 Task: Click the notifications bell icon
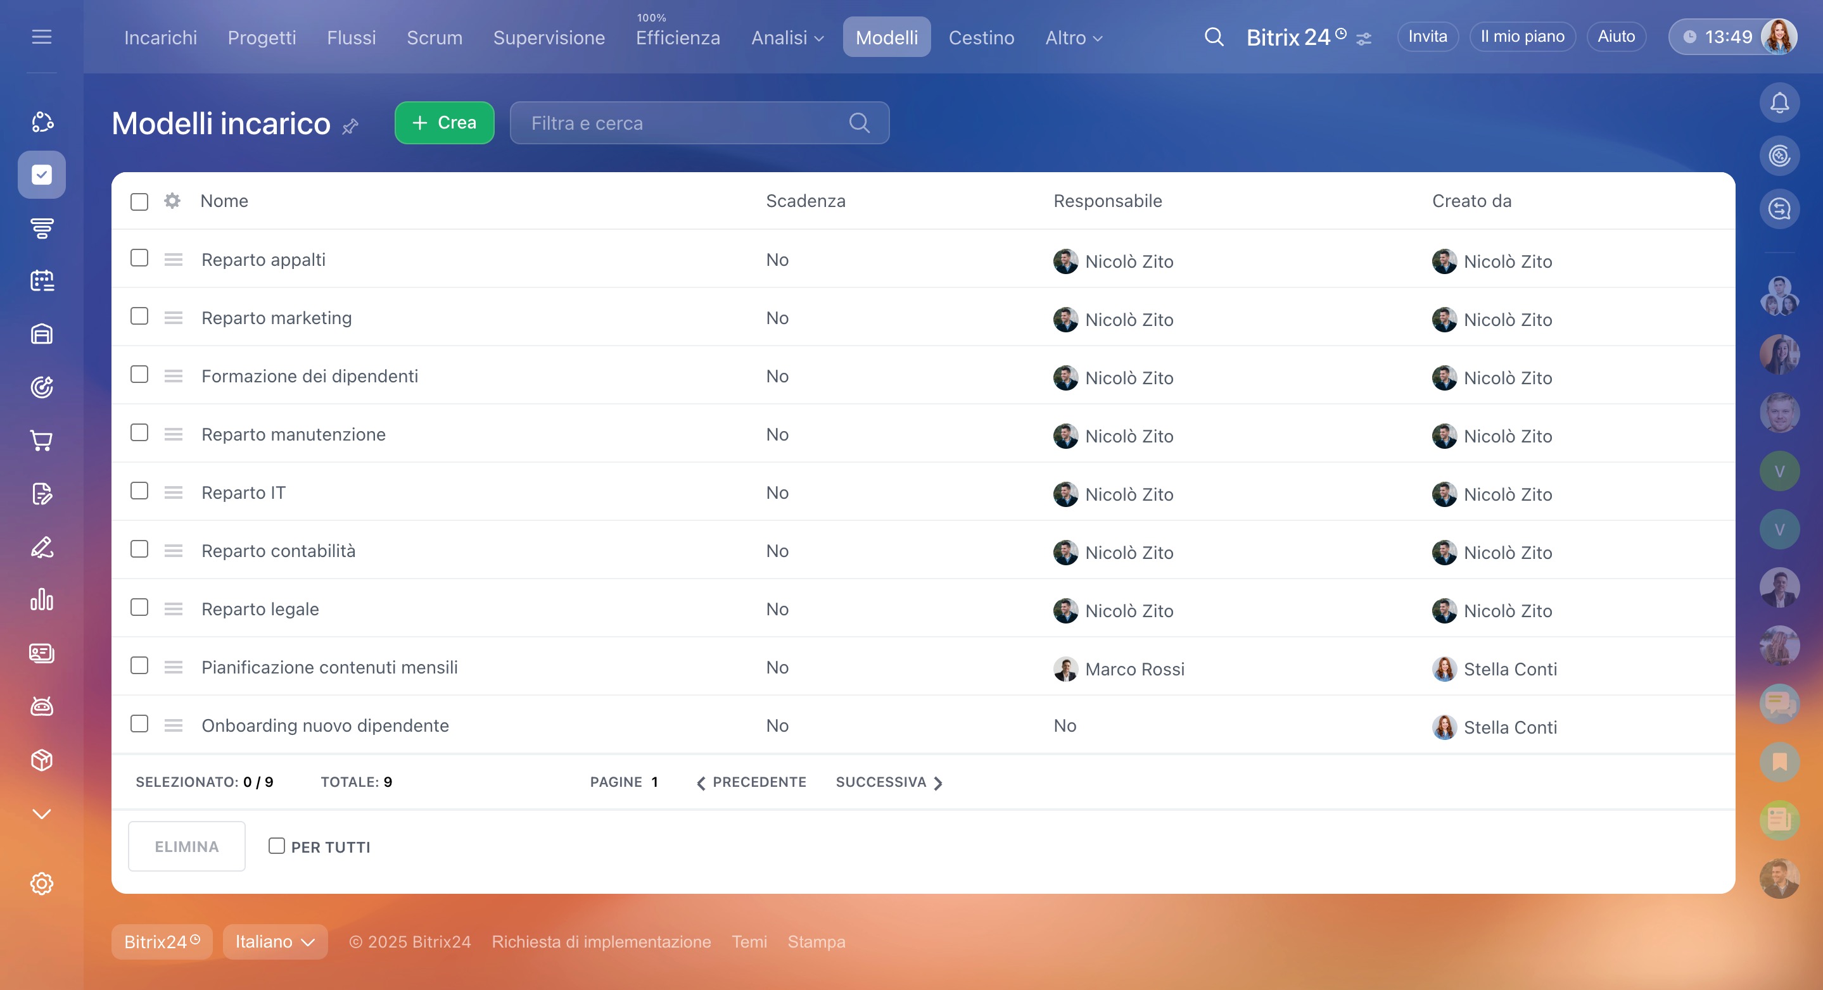(x=1779, y=103)
